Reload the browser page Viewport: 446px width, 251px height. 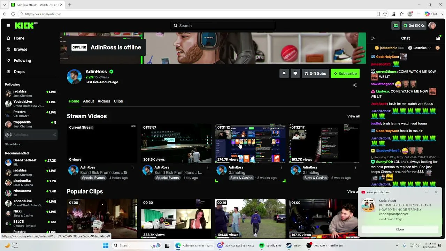13,14
